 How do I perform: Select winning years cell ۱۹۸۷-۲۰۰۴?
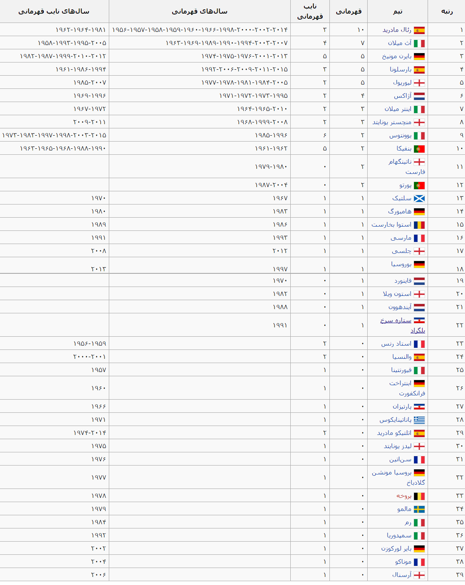[x=200, y=185]
